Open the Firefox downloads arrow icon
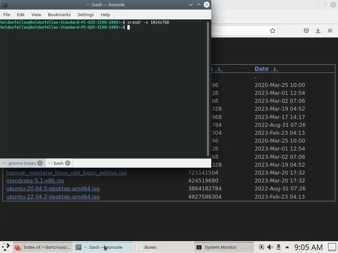This screenshot has width=338, height=253. 318,31
